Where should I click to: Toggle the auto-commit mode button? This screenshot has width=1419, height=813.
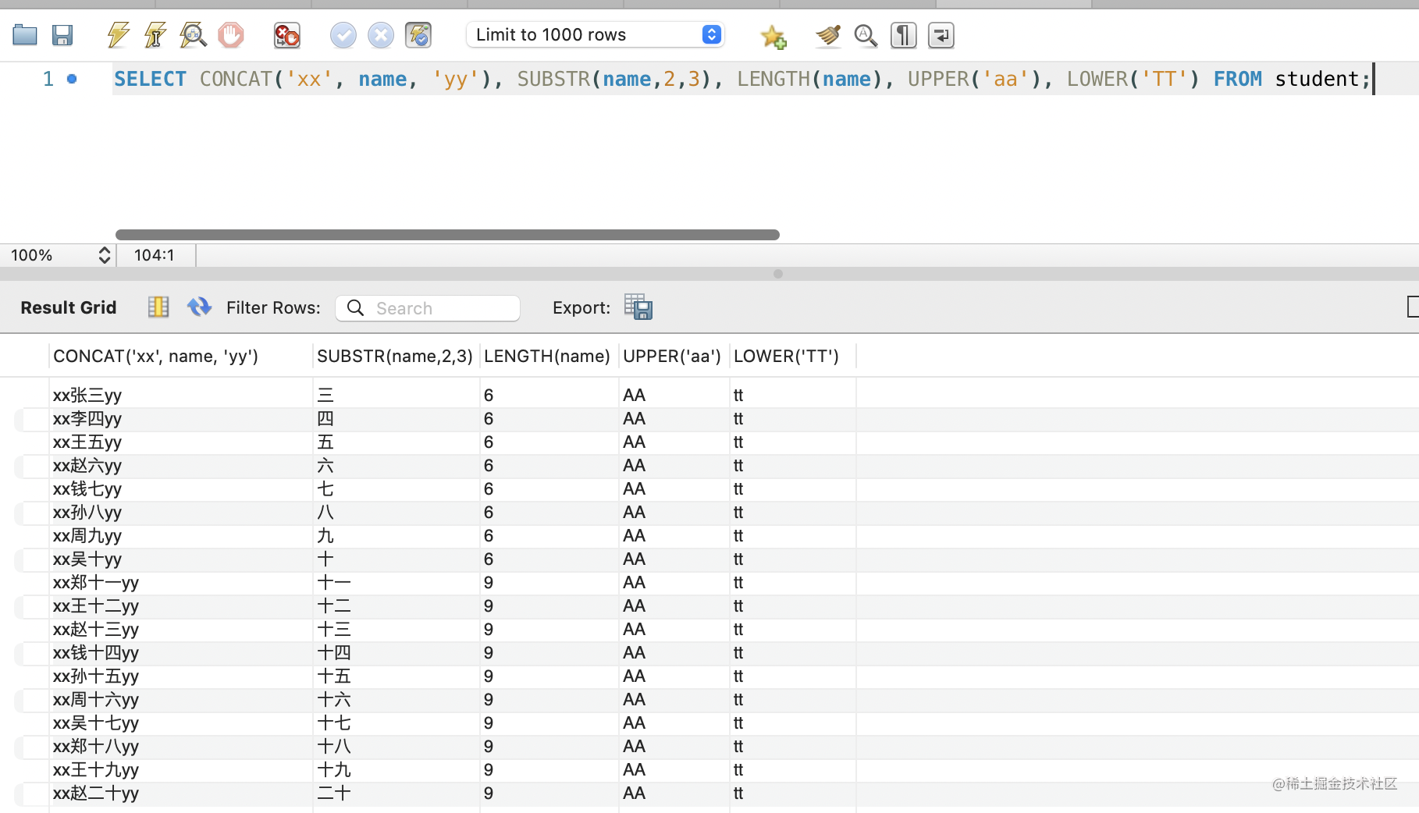coord(418,35)
